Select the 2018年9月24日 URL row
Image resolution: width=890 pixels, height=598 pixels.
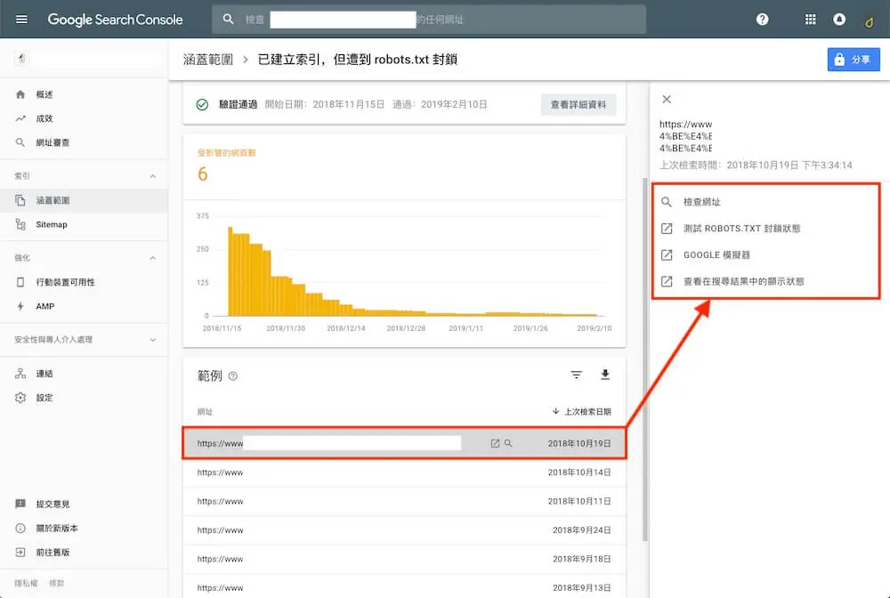click(404, 529)
